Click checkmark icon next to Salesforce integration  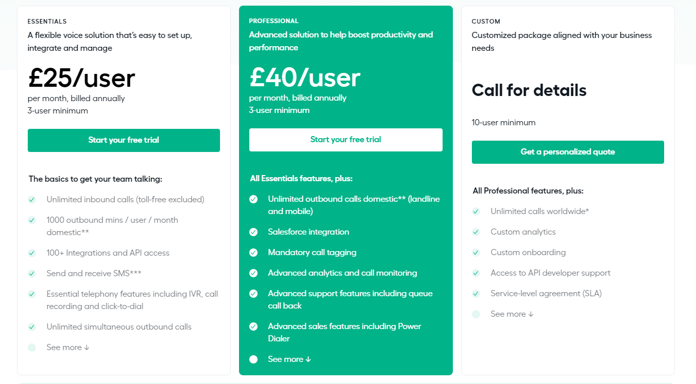(x=253, y=232)
